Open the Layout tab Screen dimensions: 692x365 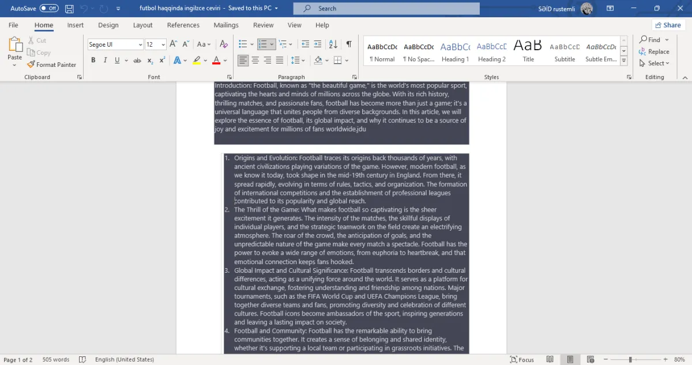143,25
